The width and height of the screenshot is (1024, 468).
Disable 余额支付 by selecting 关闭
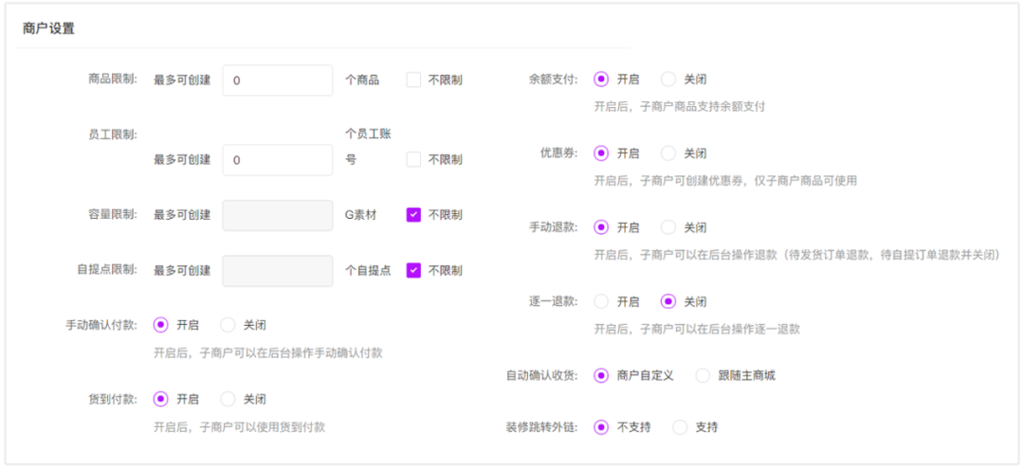668,80
